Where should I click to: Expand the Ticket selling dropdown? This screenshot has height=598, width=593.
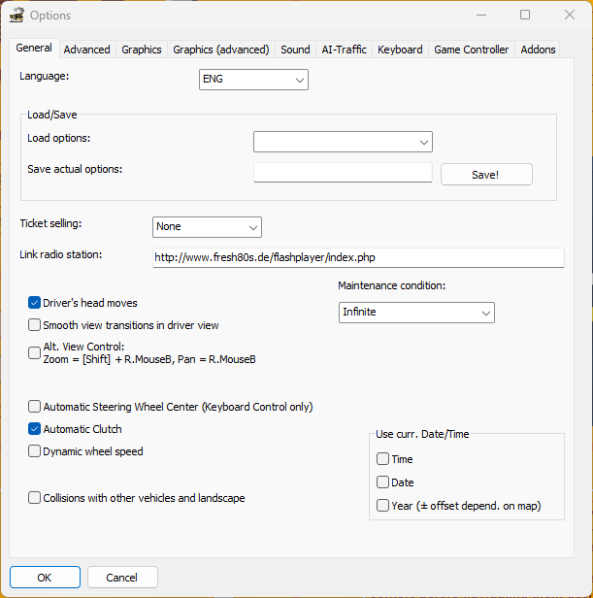(208, 227)
